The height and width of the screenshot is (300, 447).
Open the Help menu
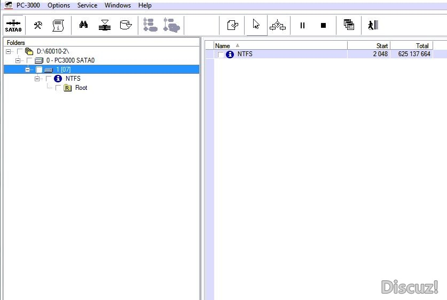point(145,5)
